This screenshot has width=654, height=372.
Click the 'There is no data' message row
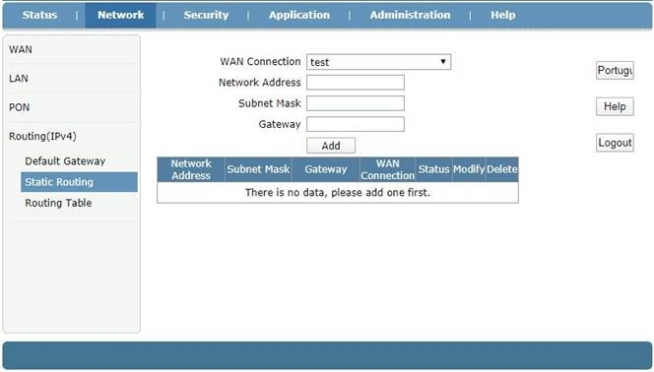(x=338, y=193)
